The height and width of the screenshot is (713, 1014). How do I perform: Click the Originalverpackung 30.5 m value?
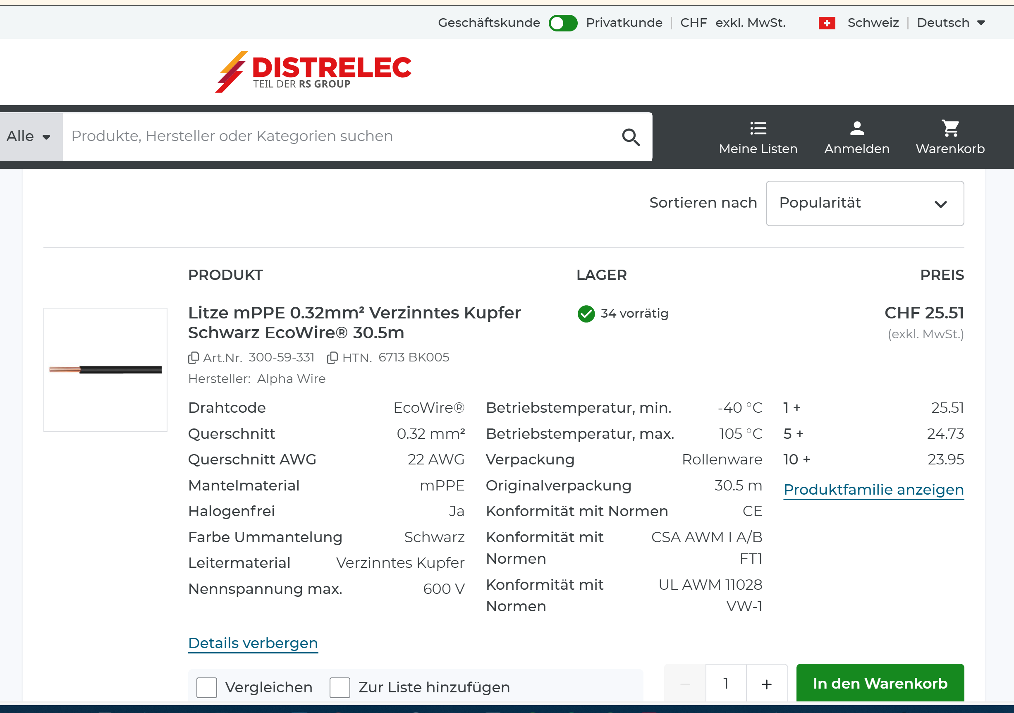[x=739, y=486]
